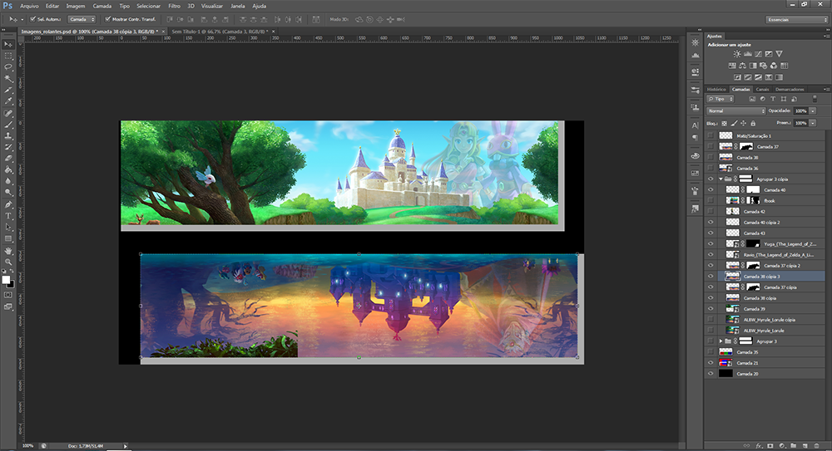Select the Lasso tool
The width and height of the screenshot is (832, 451).
tap(8, 67)
